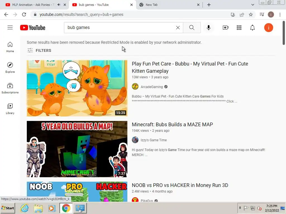Open the YouTube hamburger guide menu

coord(10,28)
